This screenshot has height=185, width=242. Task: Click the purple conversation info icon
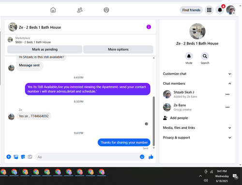[x=149, y=27]
